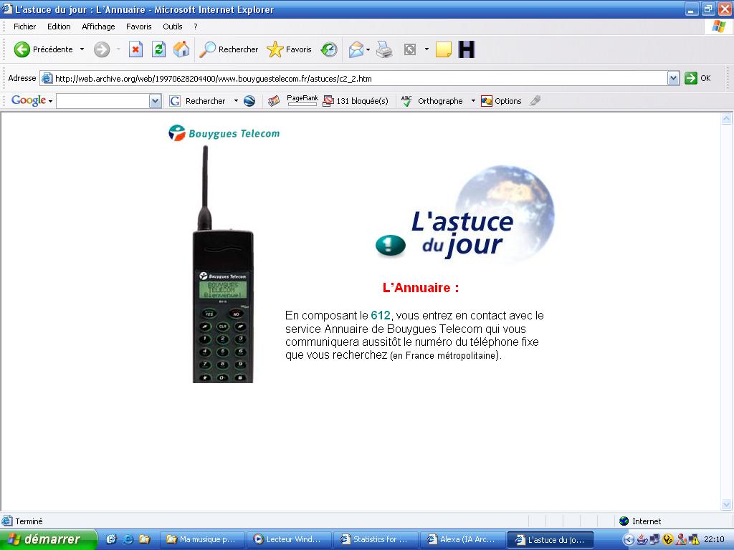Expand the Mail options dropdown arrow
Image resolution: width=734 pixels, height=550 pixels.
coord(368,49)
